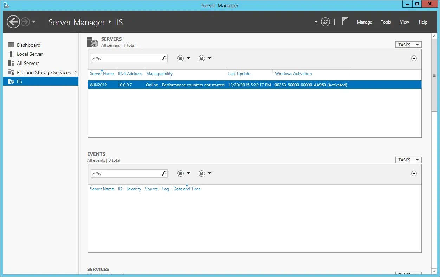This screenshot has width=440, height=277.
Task: Click 'Server Manager' breadcrumb text
Action: (77, 22)
